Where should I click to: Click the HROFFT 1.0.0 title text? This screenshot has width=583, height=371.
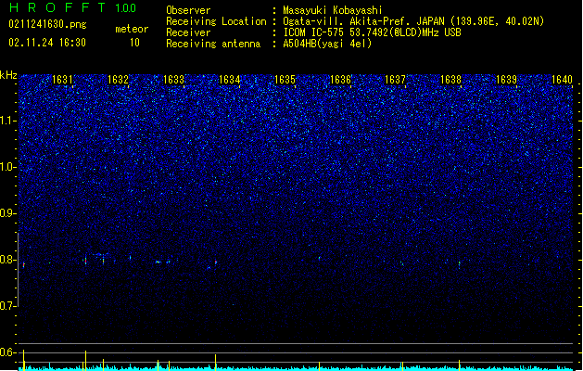pos(73,7)
